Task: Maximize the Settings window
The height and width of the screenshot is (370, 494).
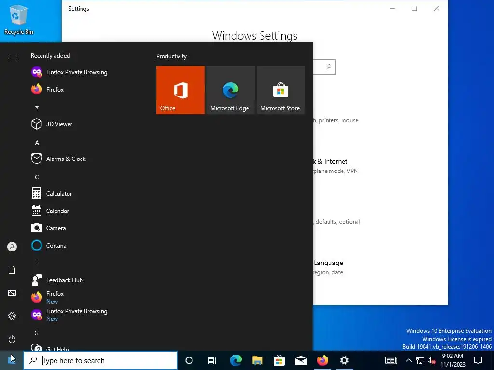Action: click(414, 8)
